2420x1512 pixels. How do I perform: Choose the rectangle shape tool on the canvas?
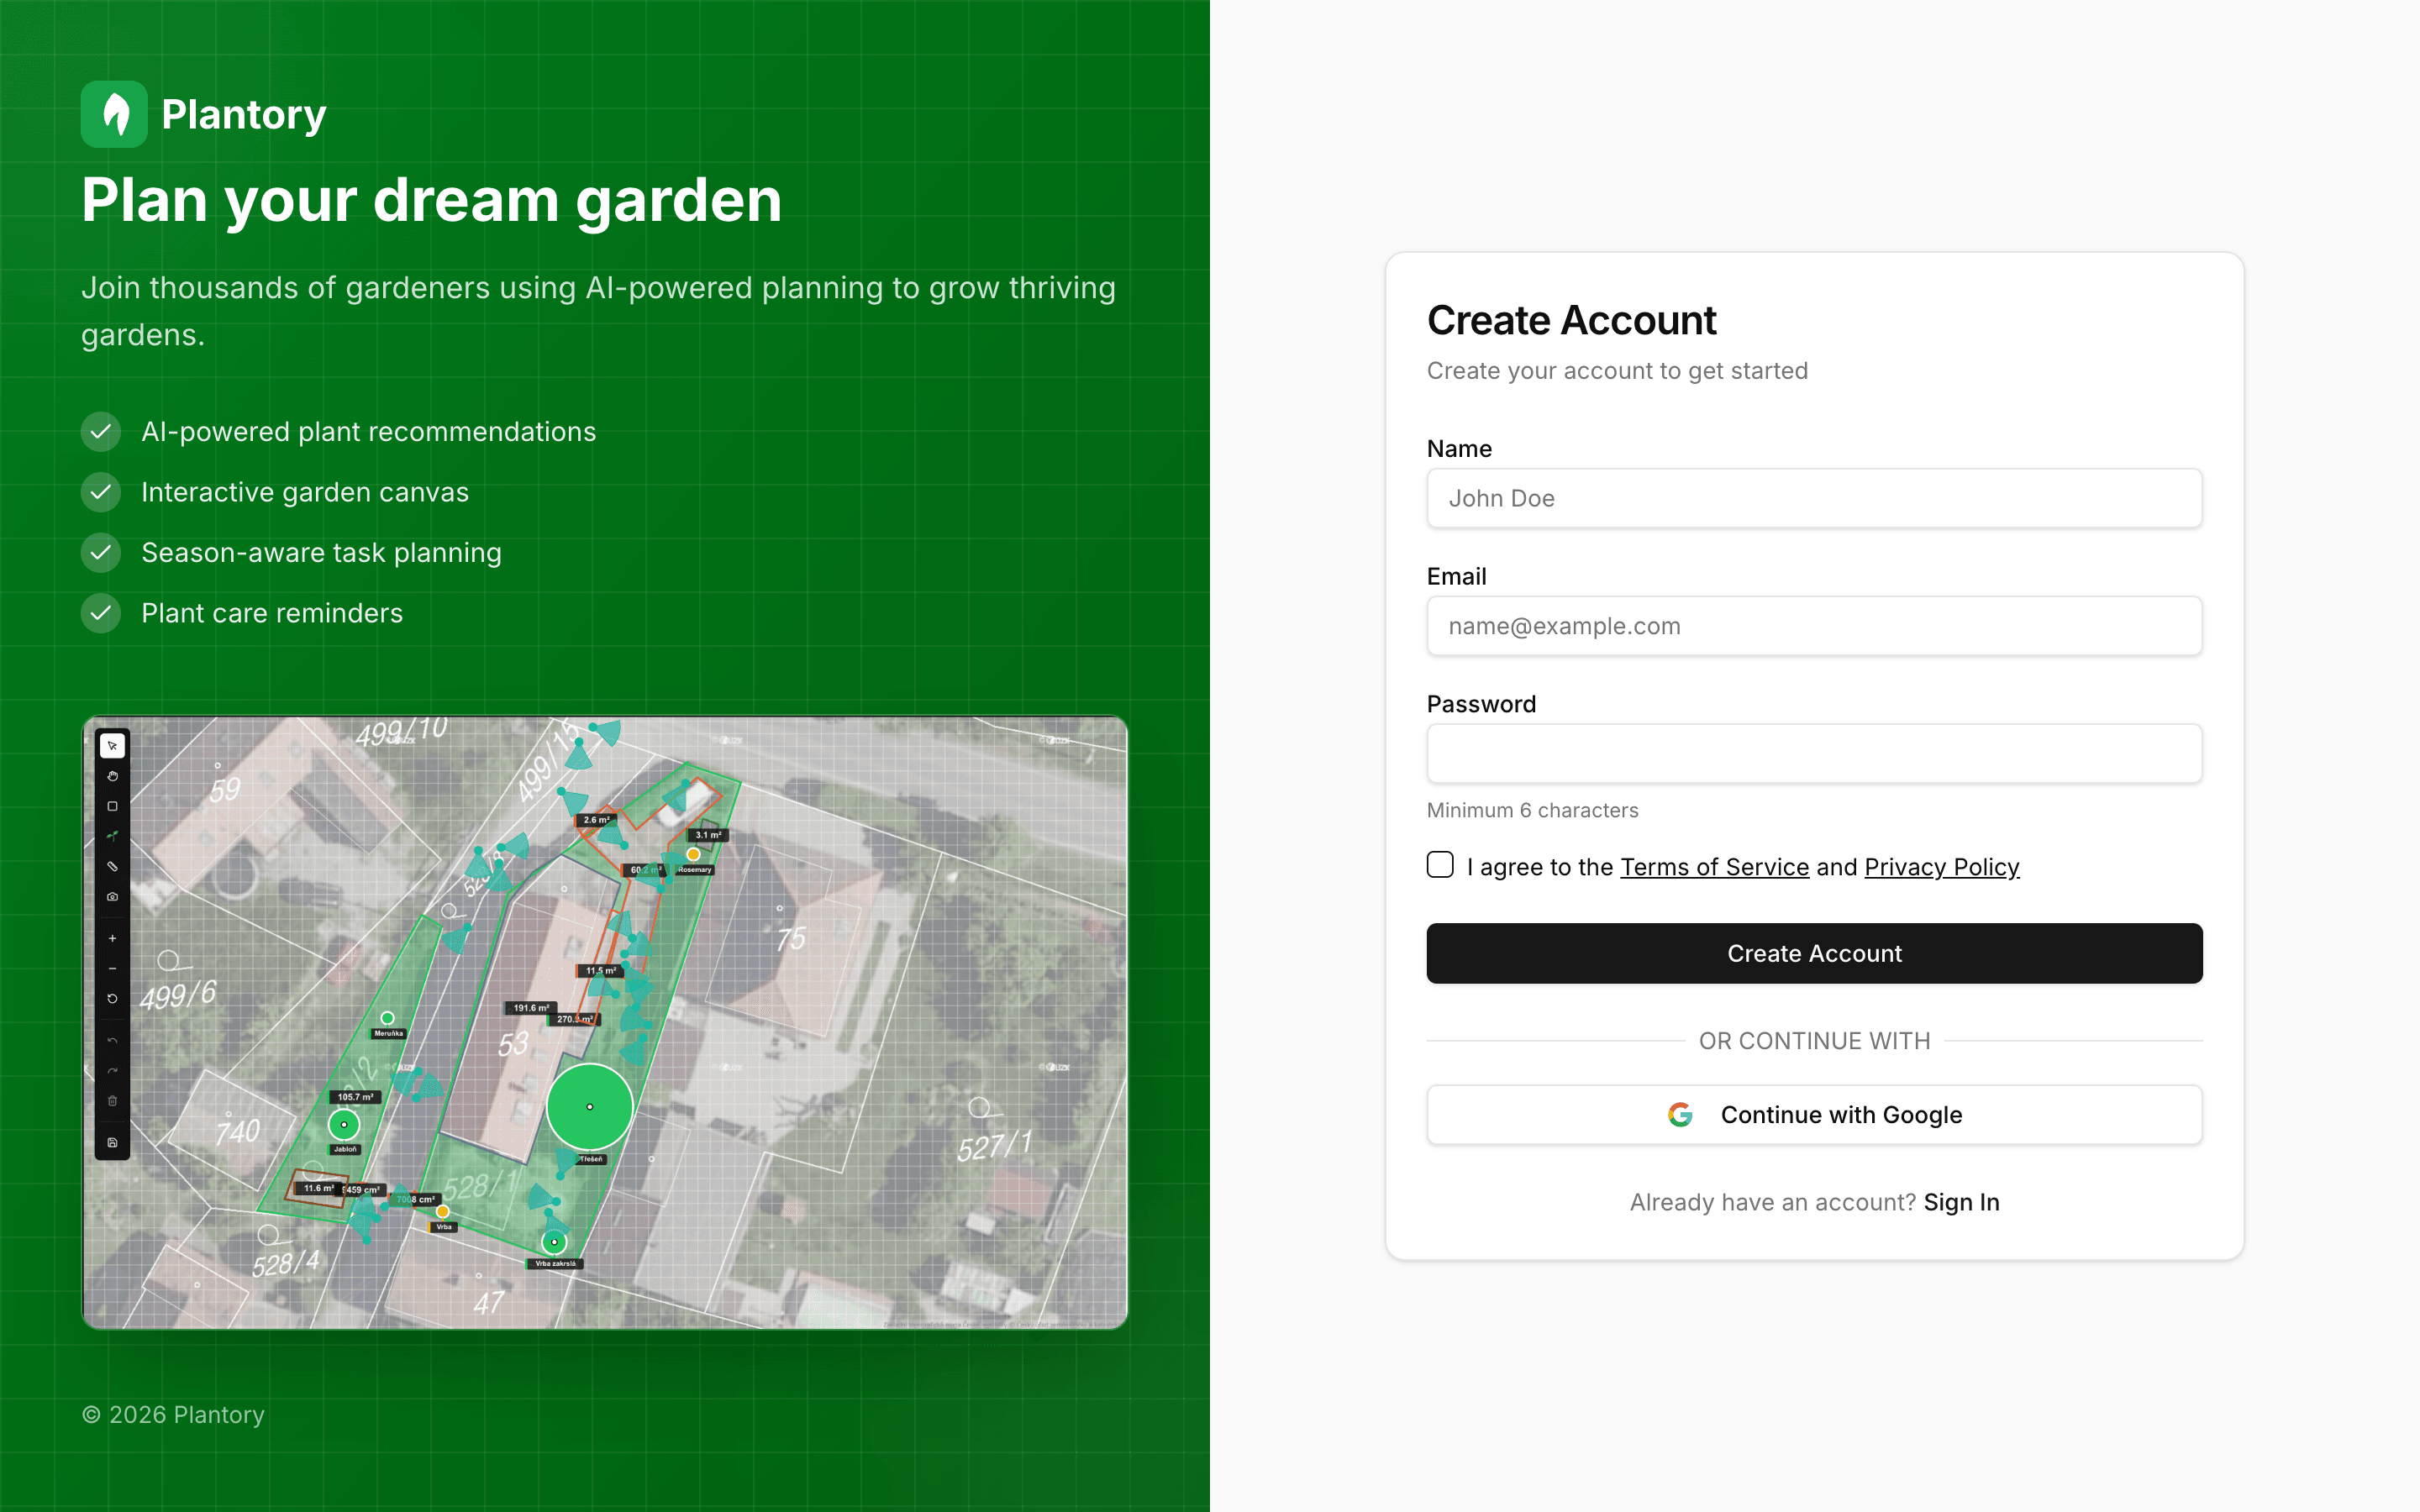(x=112, y=806)
